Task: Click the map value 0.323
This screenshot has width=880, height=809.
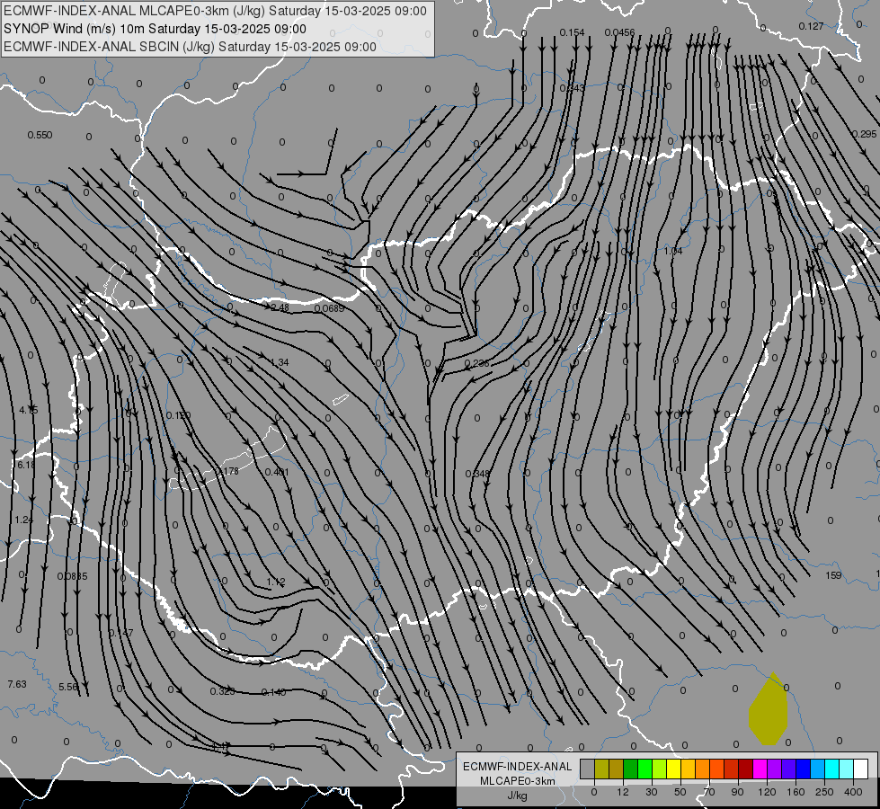Action: (223, 691)
